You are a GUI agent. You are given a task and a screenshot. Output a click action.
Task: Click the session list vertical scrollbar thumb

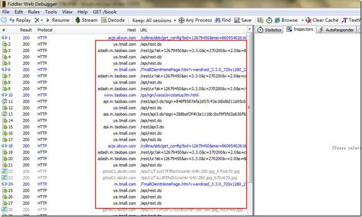[x=250, y=107]
